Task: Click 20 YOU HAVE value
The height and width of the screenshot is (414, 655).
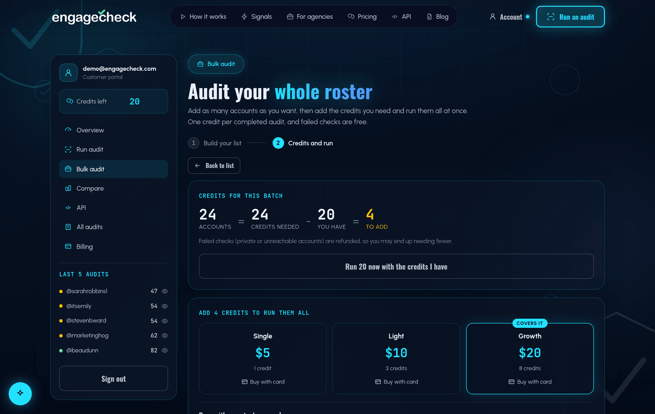Action: click(x=331, y=218)
